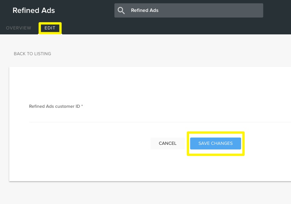Select the Edit tab
291x204 pixels.
[x=50, y=28]
